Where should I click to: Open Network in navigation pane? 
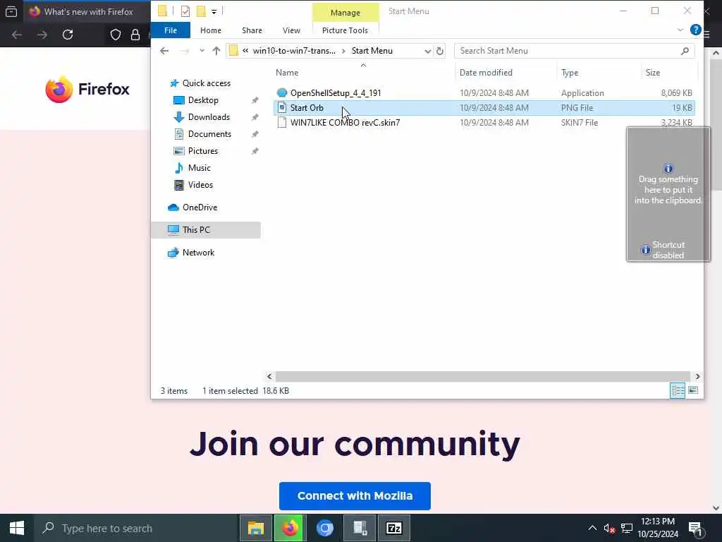click(x=198, y=253)
